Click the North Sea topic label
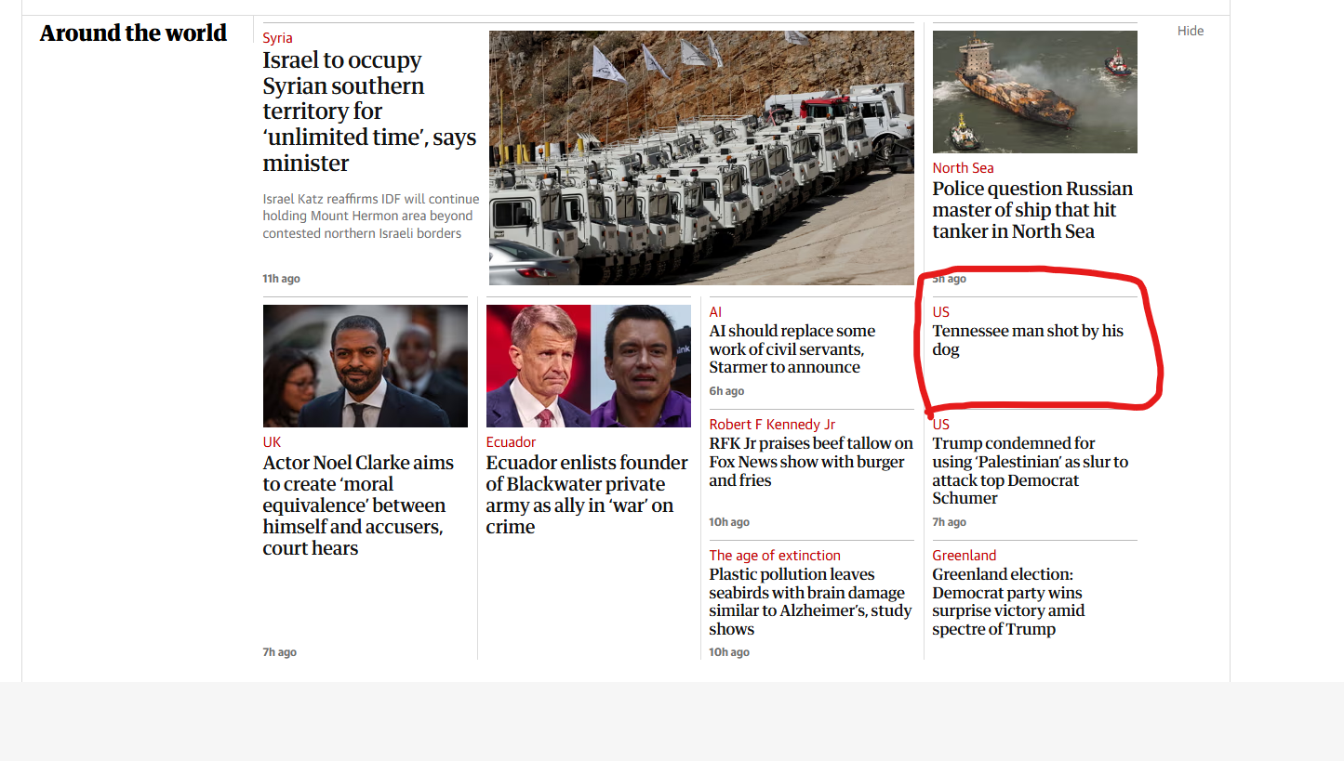This screenshot has height=761, width=1344. [x=963, y=168]
